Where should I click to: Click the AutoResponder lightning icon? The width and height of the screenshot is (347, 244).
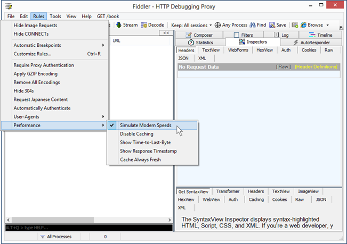coord(296,43)
